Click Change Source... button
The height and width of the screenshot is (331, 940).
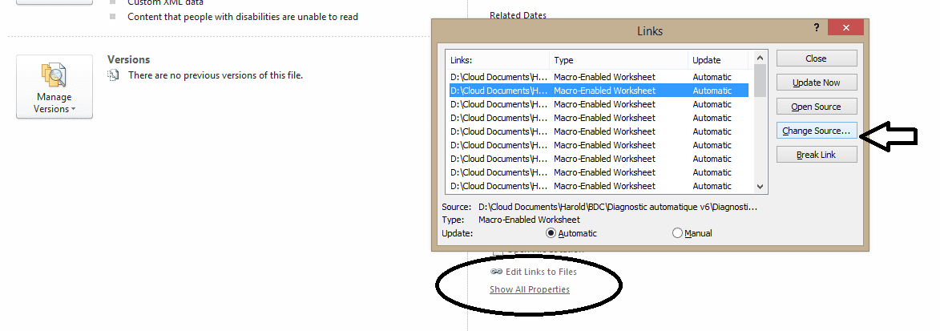(816, 130)
